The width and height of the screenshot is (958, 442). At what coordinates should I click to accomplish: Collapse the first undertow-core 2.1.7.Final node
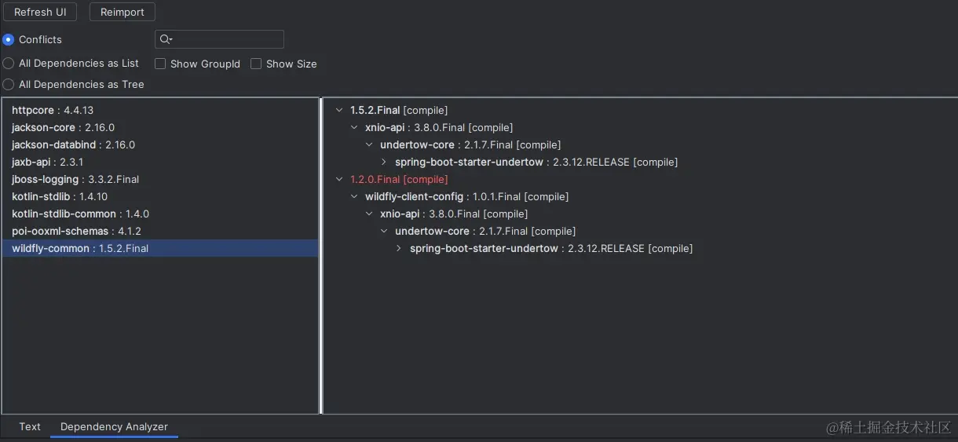(369, 145)
